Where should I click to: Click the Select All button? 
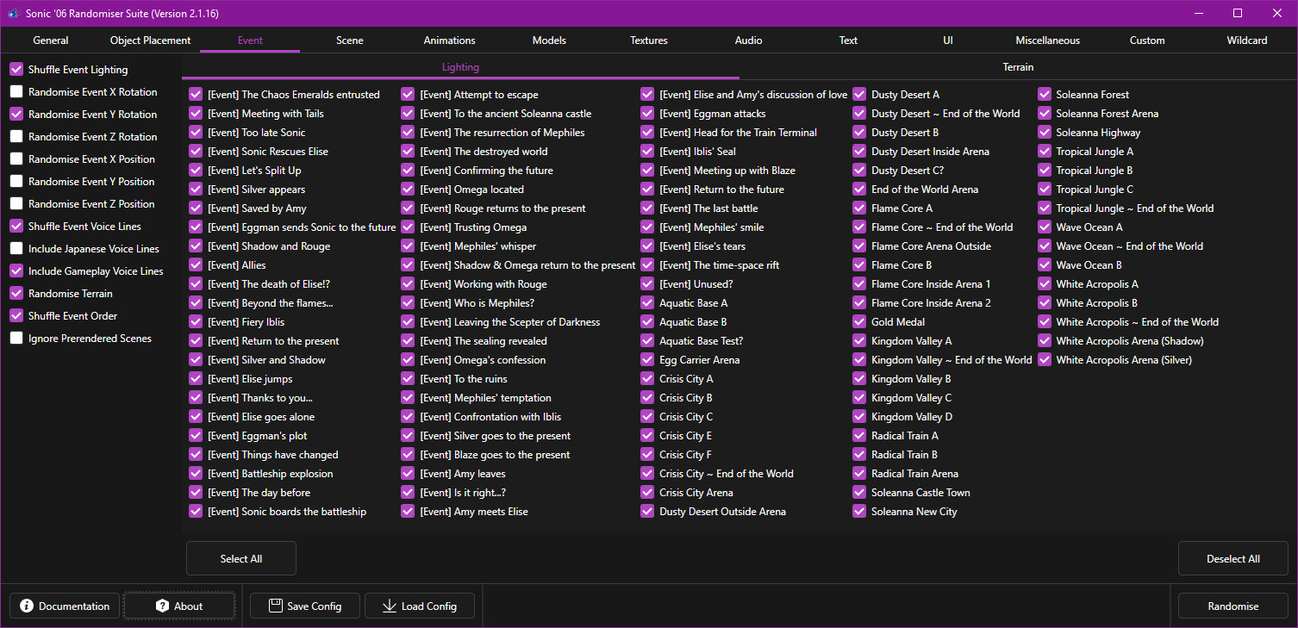coord(240,559)
